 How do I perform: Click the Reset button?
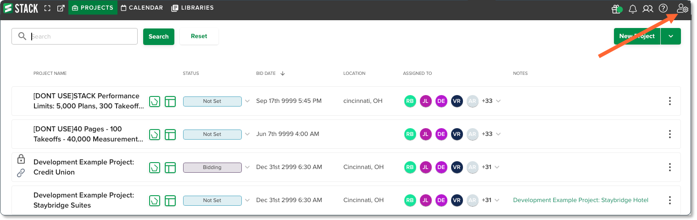point(199,36)
